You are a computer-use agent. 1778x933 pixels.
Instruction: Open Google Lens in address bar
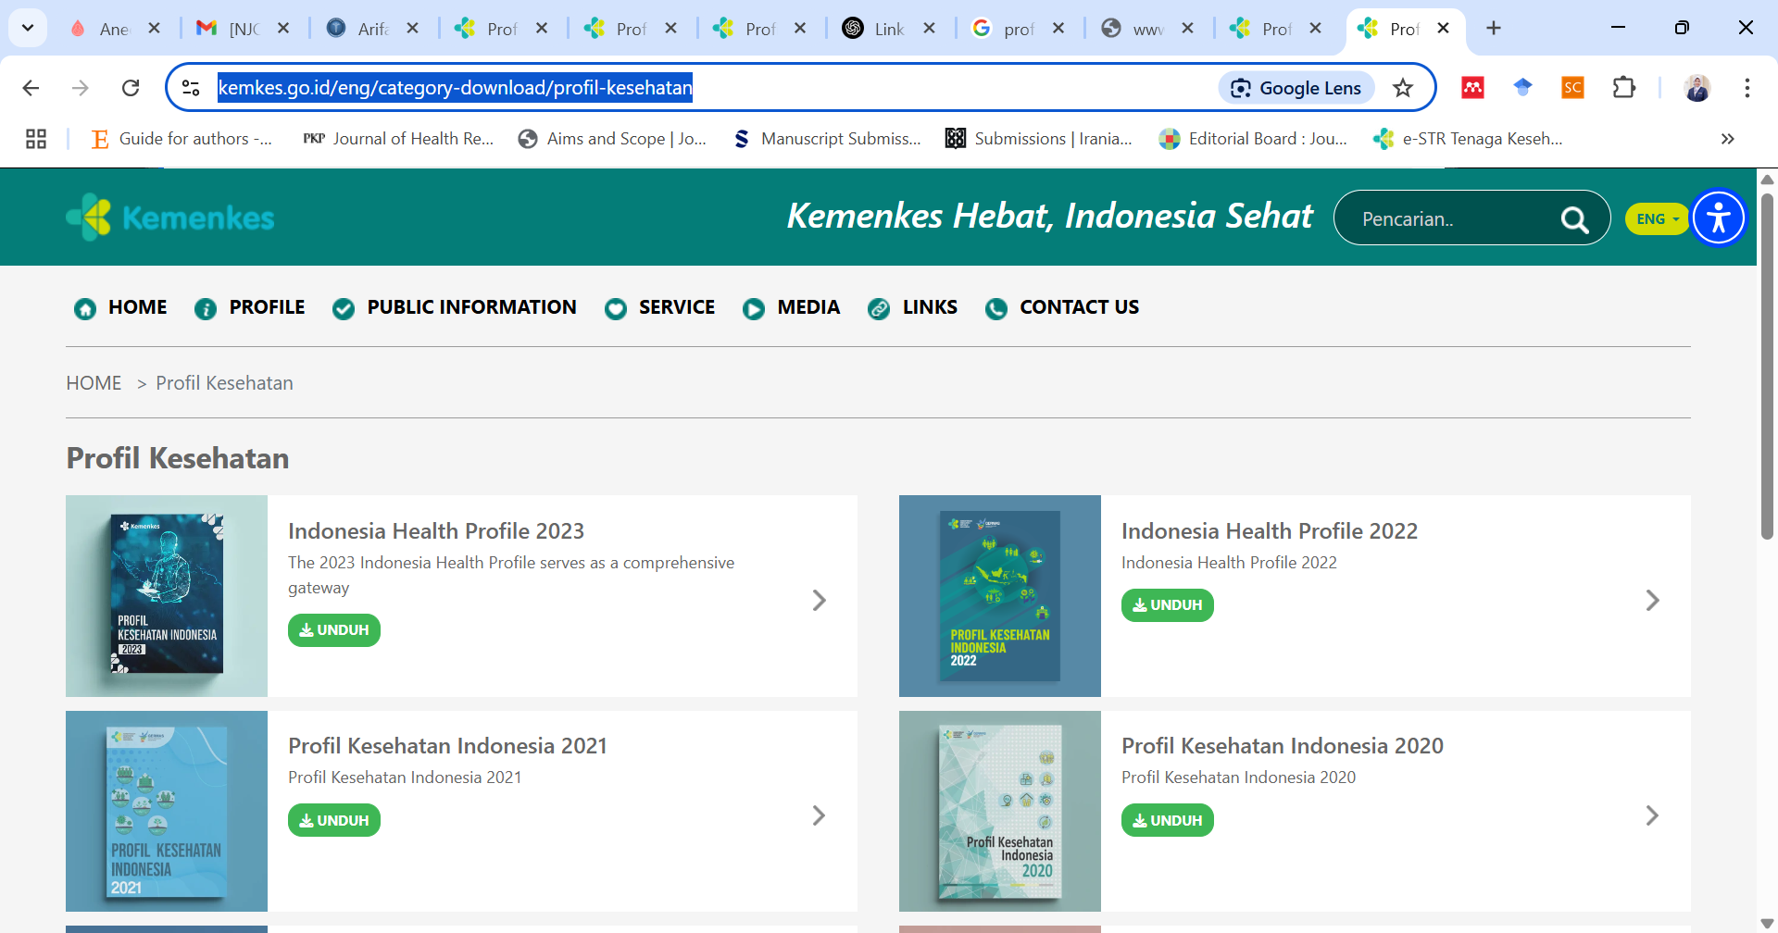coord(1296,88)
